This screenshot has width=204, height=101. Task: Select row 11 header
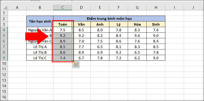pyautogui.click(x=4, y=69)
